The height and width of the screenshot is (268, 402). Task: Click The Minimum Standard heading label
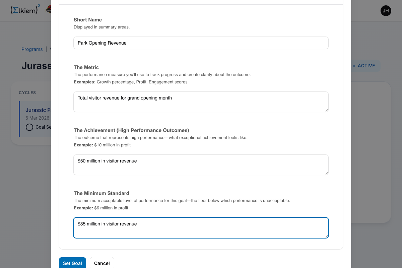pyautogui.click(x=101, y=193)
